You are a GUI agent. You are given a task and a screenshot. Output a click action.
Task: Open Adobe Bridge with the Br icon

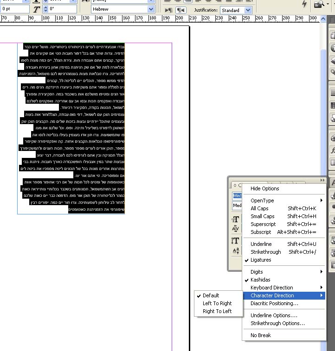319,4
